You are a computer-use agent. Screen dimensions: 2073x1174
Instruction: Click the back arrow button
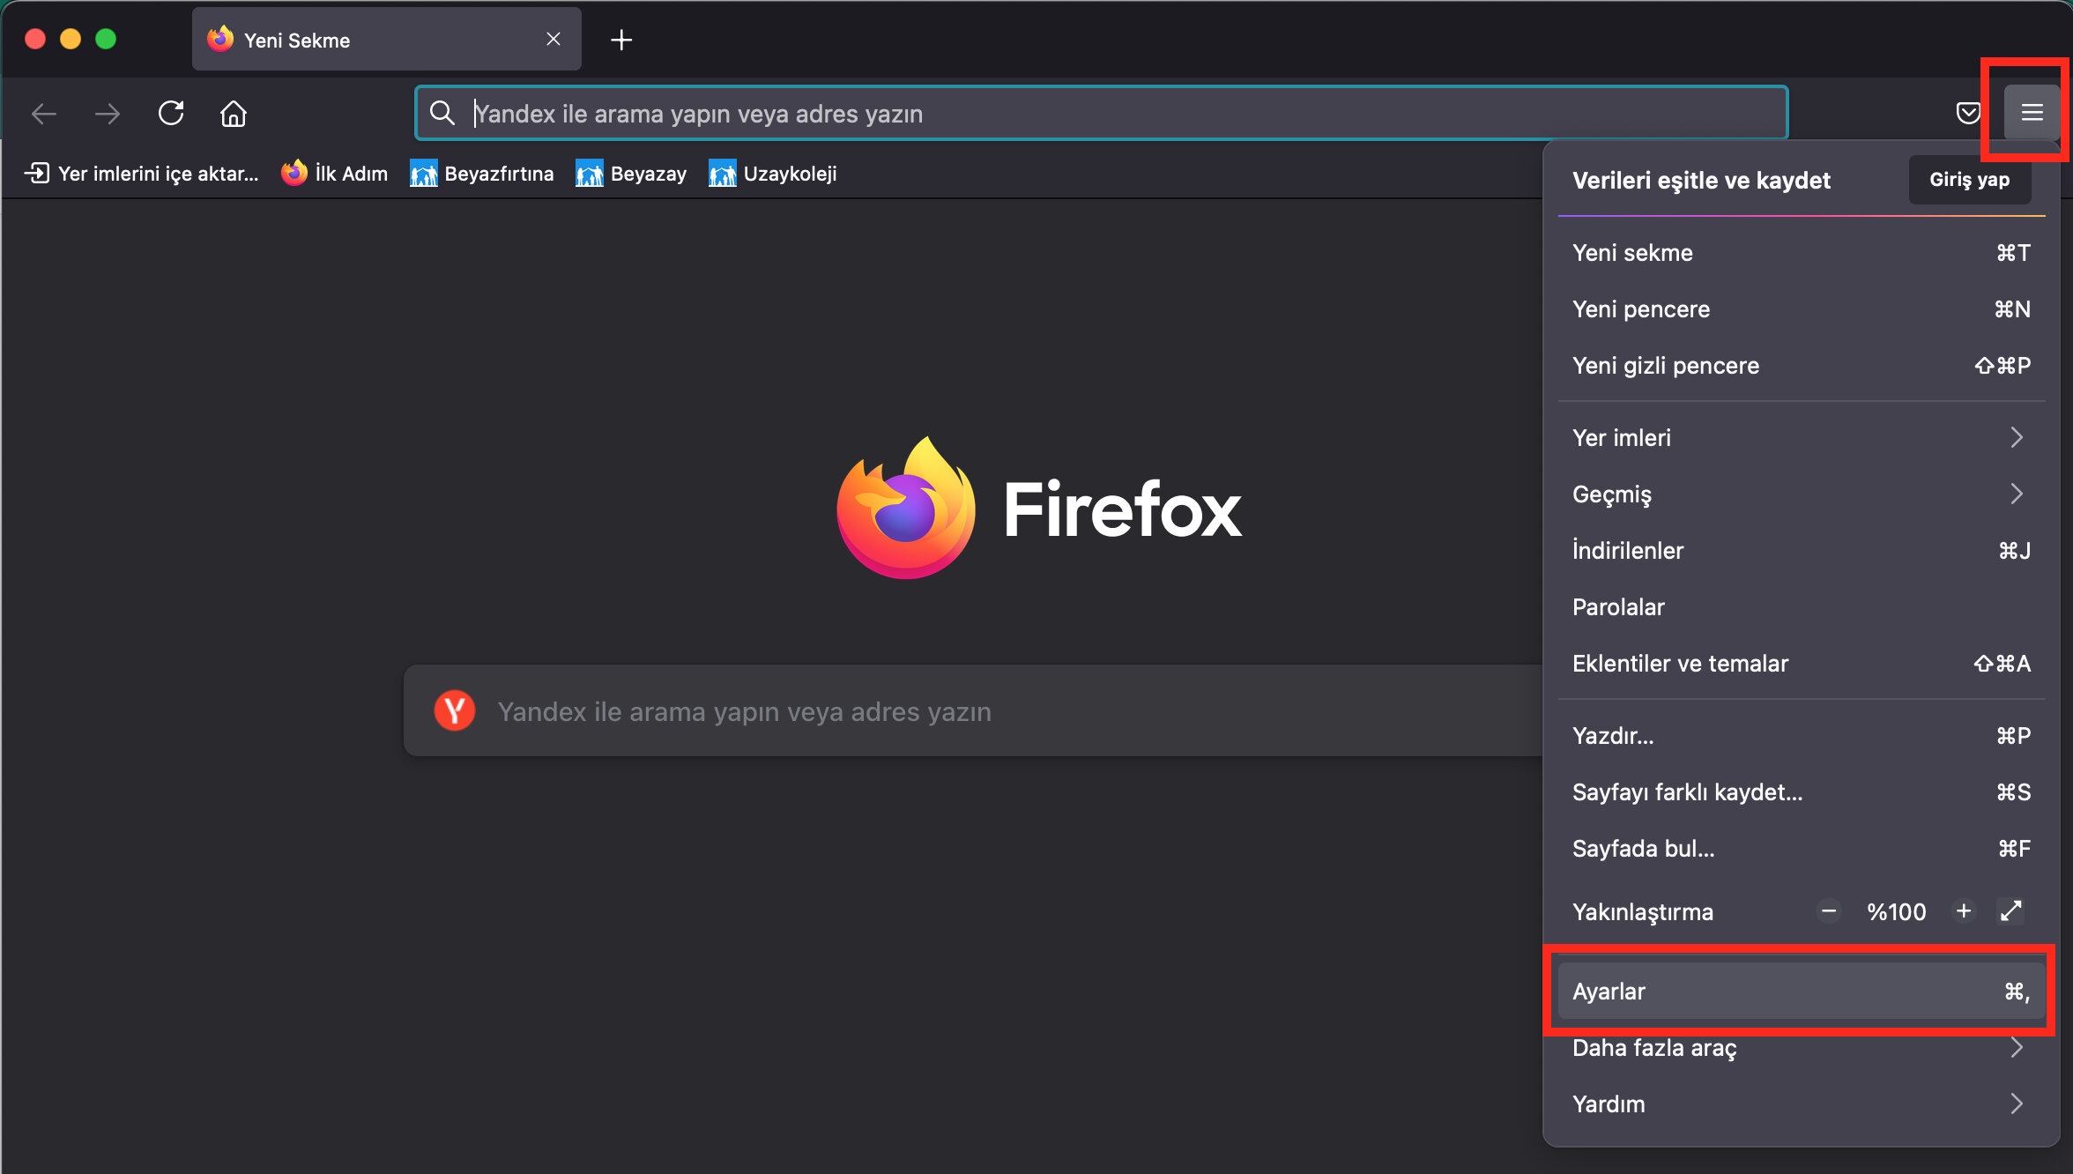point(44,113)
